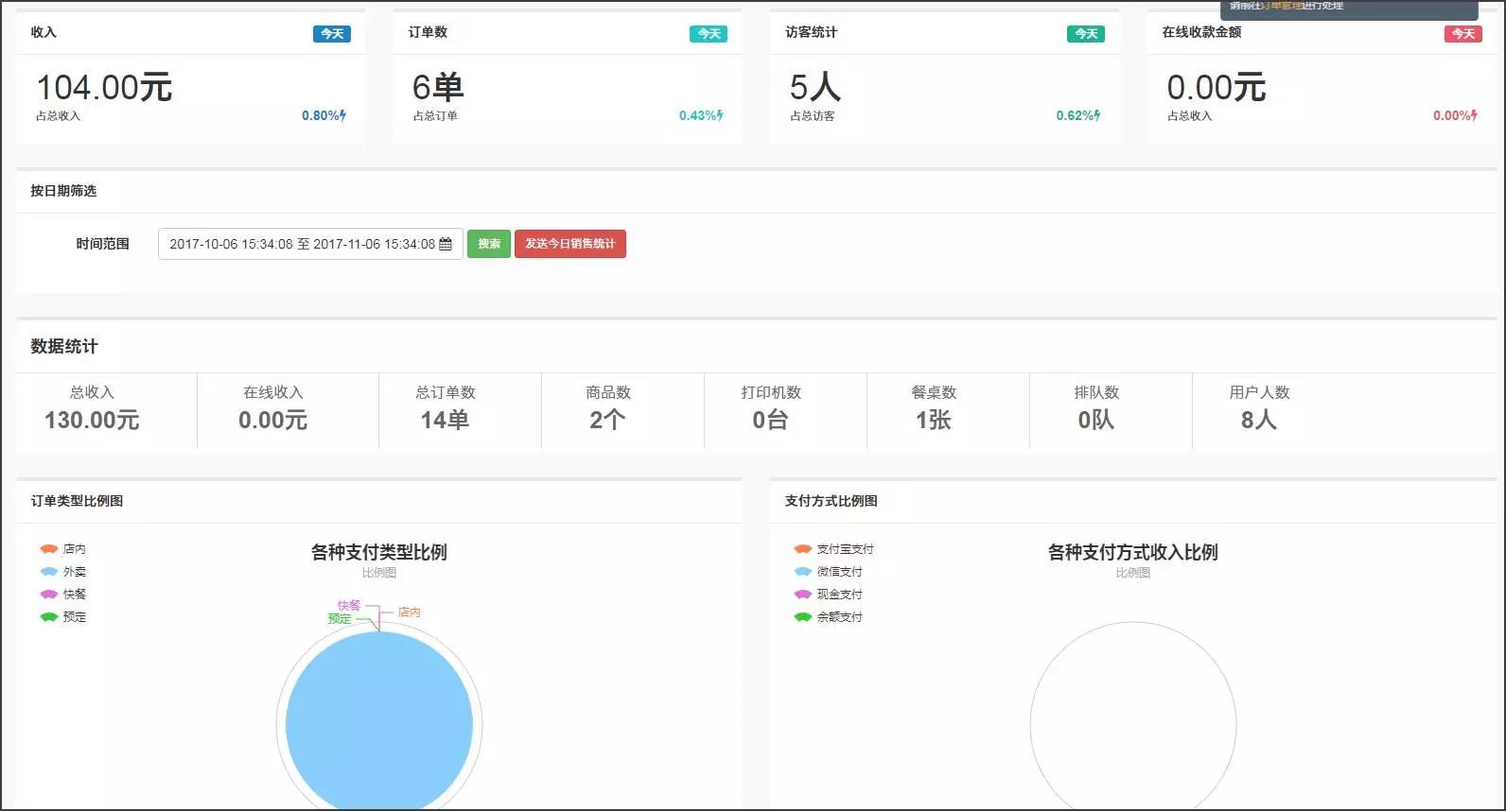The height and width of the screenshot is (811, 1506).
Task: Hide 外卖 series via its legend
Action: (63, 572)
